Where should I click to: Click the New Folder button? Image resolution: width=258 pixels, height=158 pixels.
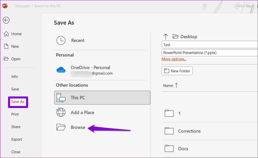click(x=177, y=71)
